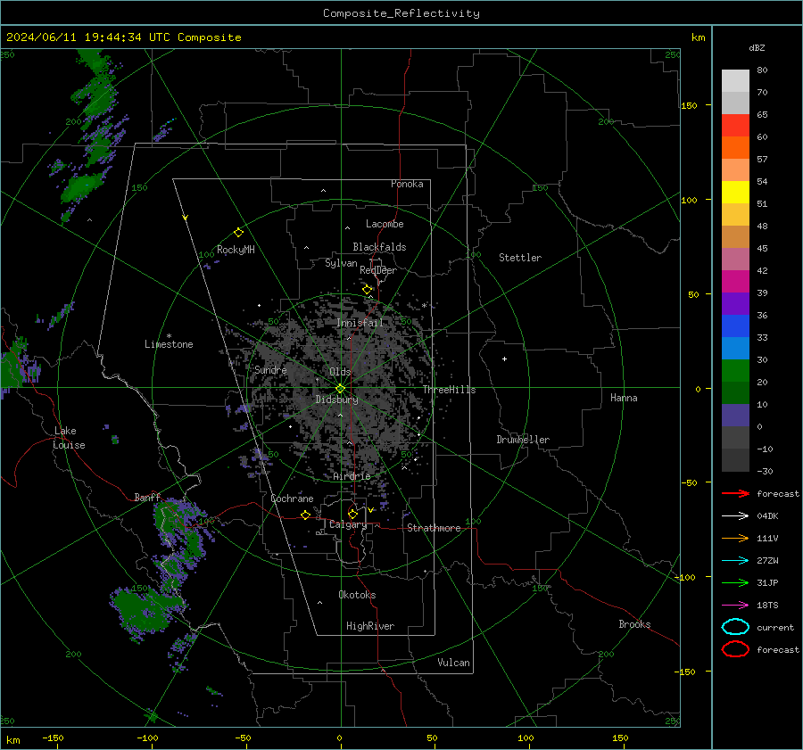
Task: Click the Sundre label
Action: [270, 369]
